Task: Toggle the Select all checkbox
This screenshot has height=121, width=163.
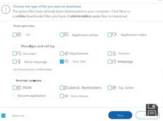Action: (3, 116)
